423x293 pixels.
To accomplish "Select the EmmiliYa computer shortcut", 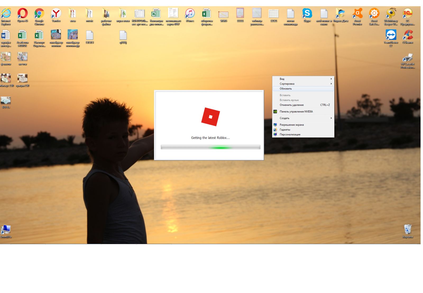I will coord(6,231).
